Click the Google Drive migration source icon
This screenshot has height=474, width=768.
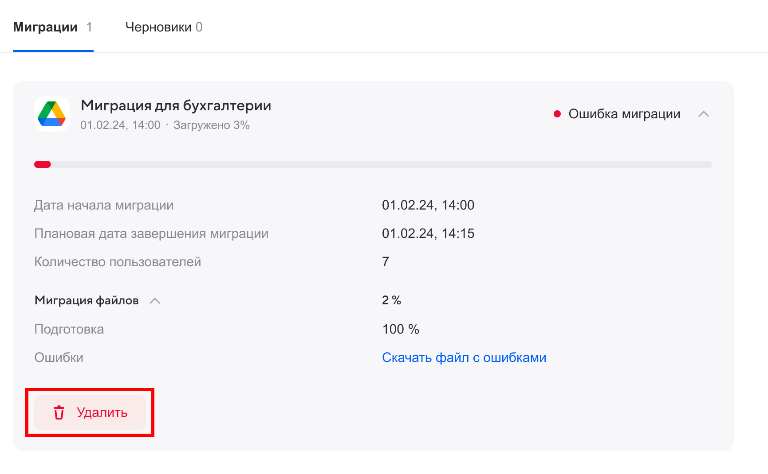pos(52,114)
